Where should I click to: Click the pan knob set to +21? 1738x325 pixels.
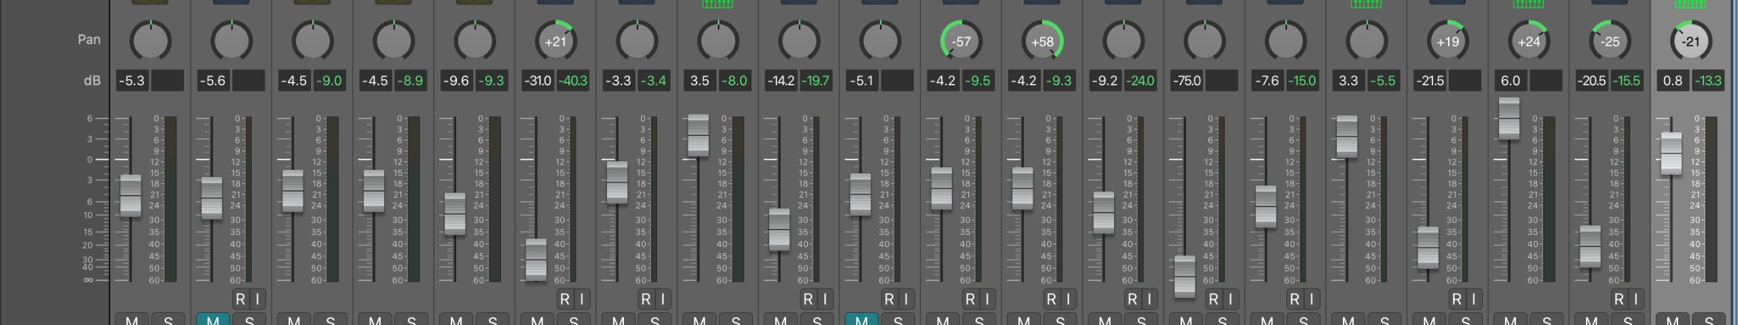[555, 41]
